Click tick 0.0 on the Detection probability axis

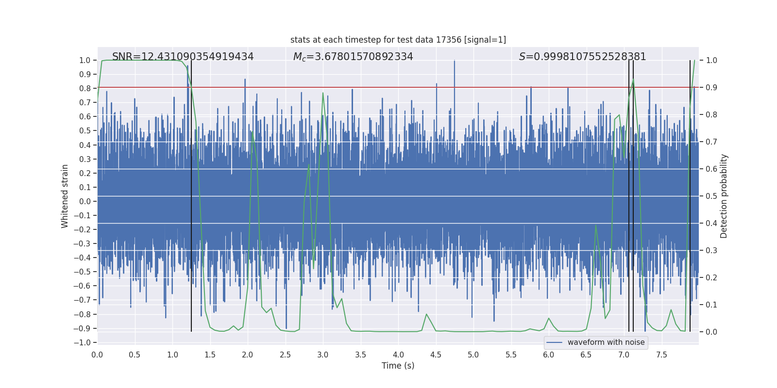[711, 332]
